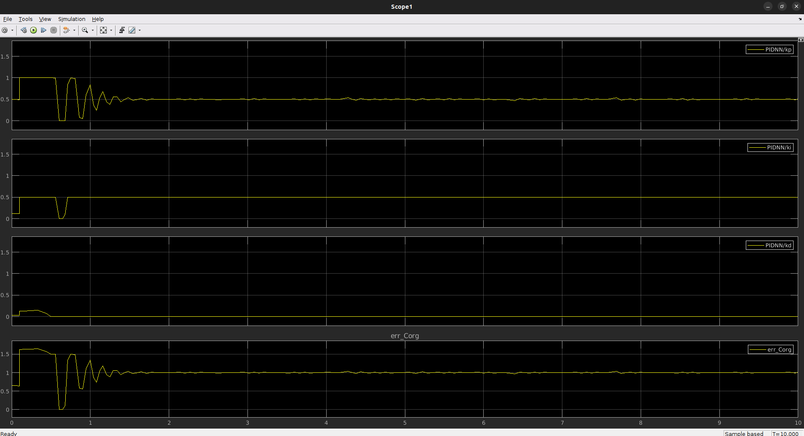Click the highlight Simulink block icon

tap(67, 30)
